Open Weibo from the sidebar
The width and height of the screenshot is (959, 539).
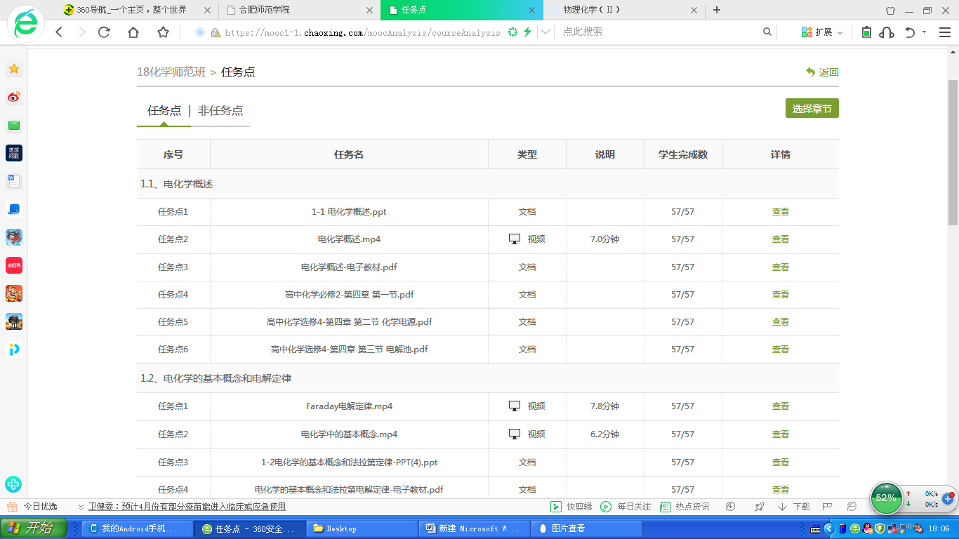pos(14,97)
